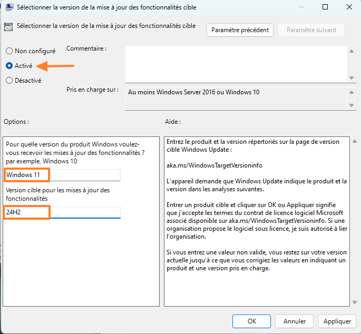
Task: Confirm with the OK button
Action: [x=251, y=321]
